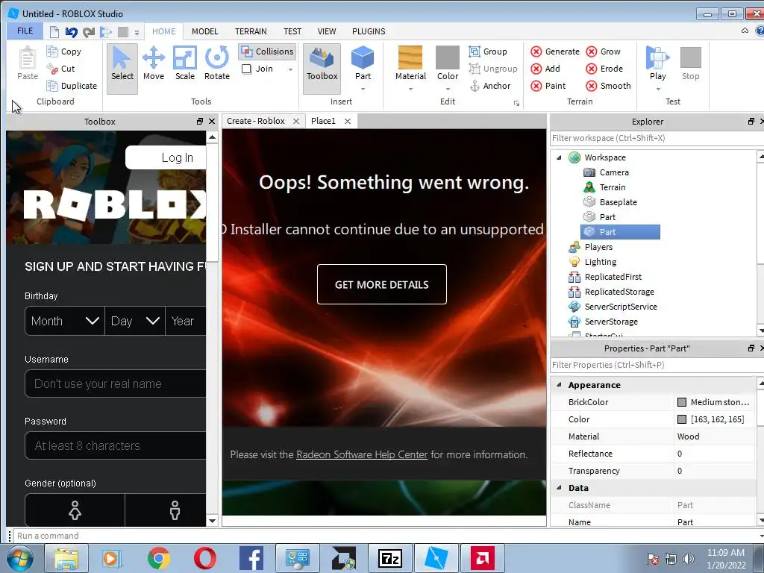
Task: Click the Color property swatch
Action: click(x=682, y=419)
